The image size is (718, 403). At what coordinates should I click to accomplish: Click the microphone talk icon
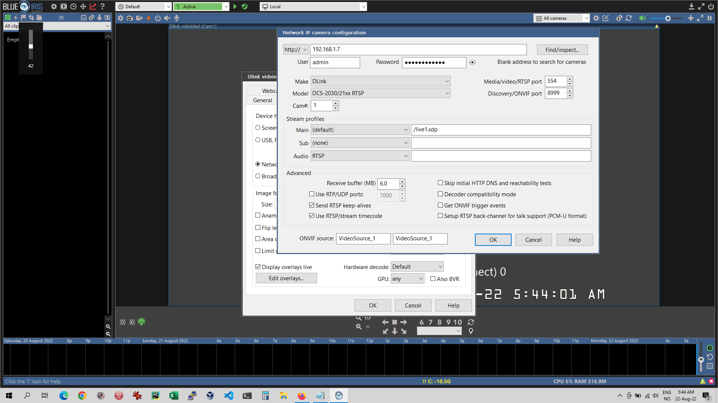click(x=176, y=18)
